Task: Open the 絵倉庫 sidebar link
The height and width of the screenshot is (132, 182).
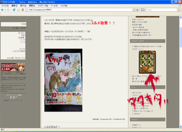Action: tap(21, 37)
